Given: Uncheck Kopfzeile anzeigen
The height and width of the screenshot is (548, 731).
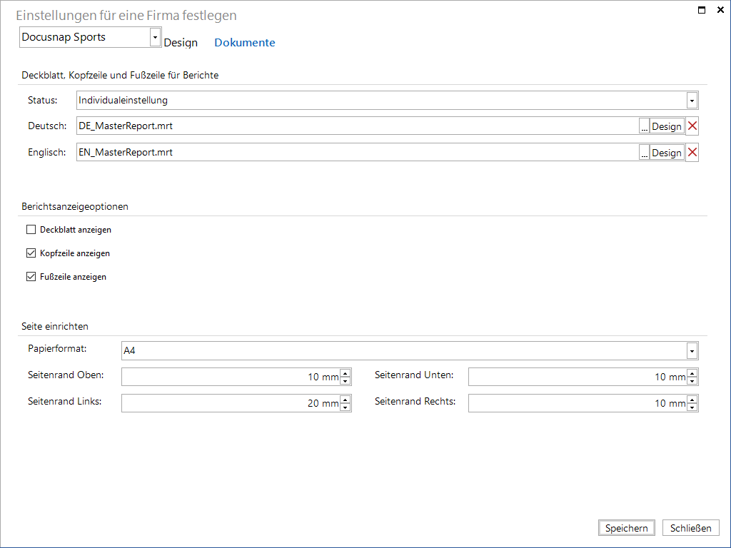Looking at the screenshot, I should click(31, 253).
